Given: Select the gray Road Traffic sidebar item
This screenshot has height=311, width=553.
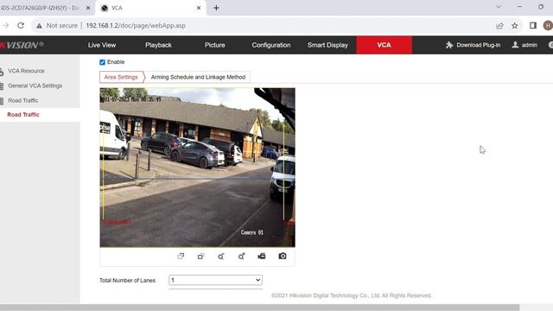Looking at the screenshot, I should pos(23,100).
